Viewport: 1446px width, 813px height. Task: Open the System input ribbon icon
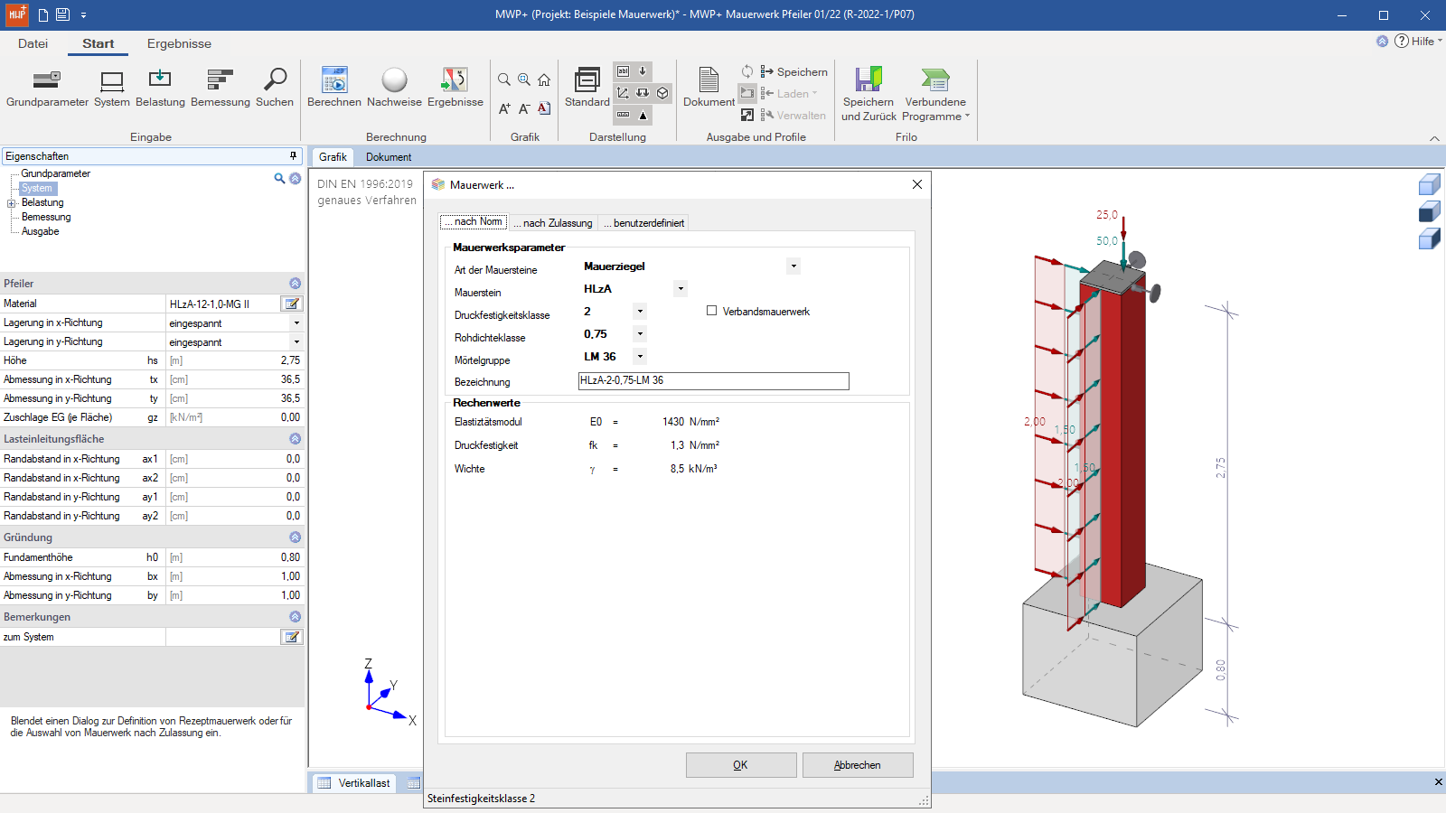(x=111, y=89)
